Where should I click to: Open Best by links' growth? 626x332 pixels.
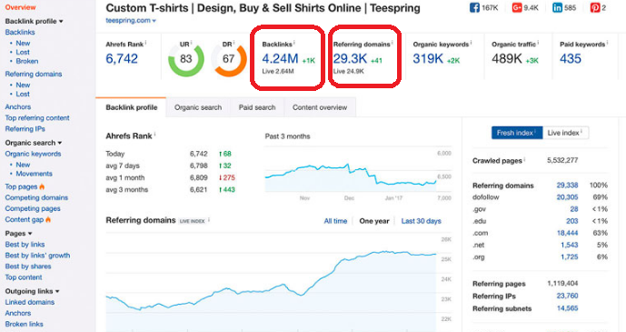click(37, 256)
